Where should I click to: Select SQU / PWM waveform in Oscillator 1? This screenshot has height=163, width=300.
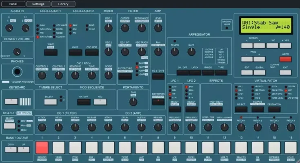point(38,29)
